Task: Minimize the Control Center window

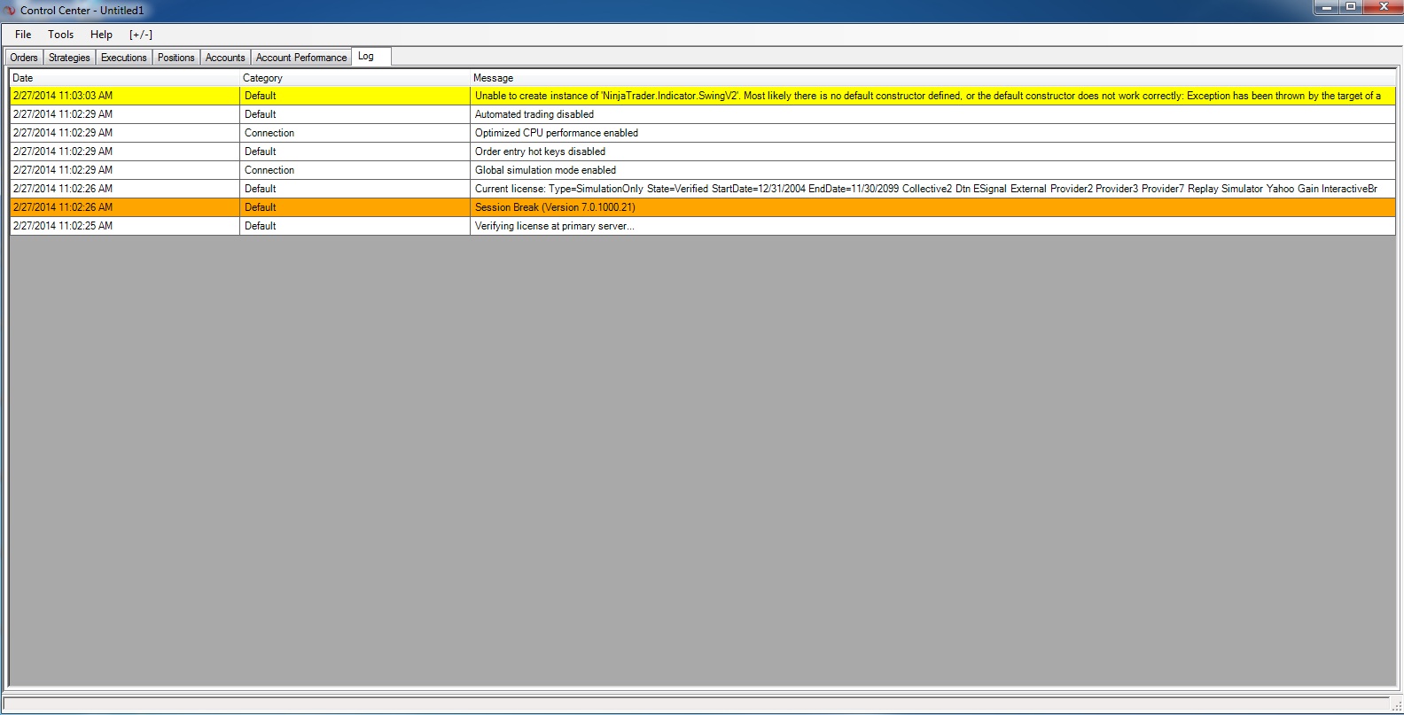Action: coord(1326,8)
